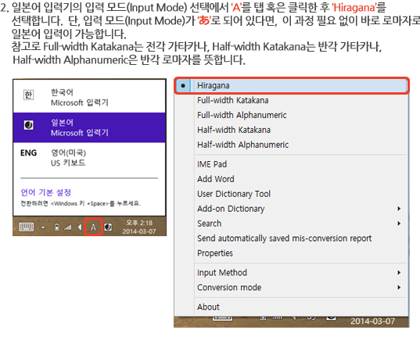Select ENG 영어(미국) US keyboard
The width and height of the screenshot is (420, 348).
[89, 158]
